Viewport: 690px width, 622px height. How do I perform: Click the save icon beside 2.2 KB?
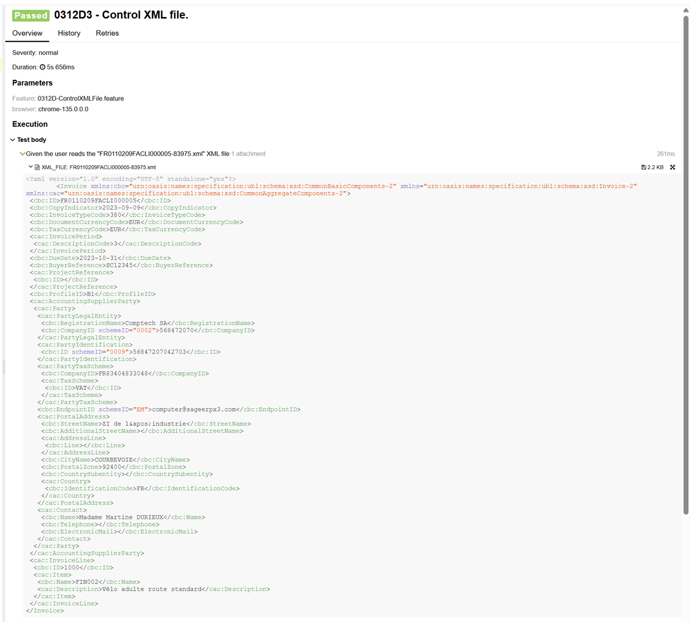644,168
